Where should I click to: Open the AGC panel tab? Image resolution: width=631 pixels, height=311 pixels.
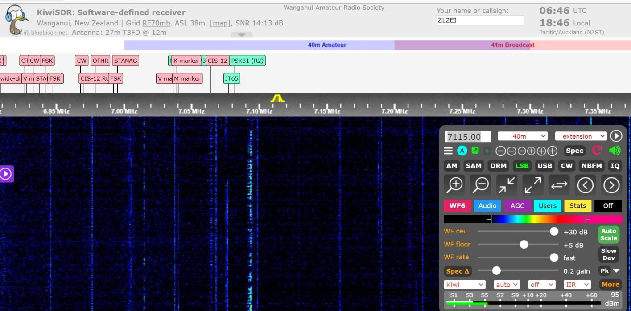[x=517, y=205]
